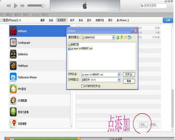Image resolution: width=175 pixels, height=140 pixels.
Task: Click the create new folder icon
Action: pos(125,38)
